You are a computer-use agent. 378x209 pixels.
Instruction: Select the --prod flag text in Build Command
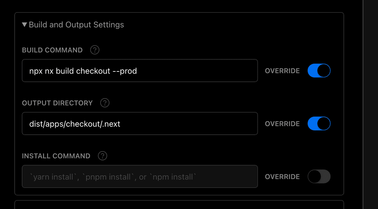pos(126,71)
